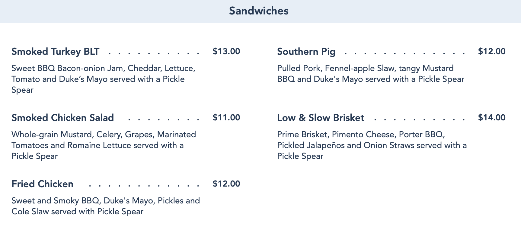This screenshot has width=521, height=229.
Task: Click the Sandwiches section header
Action: tap(259, 11)
